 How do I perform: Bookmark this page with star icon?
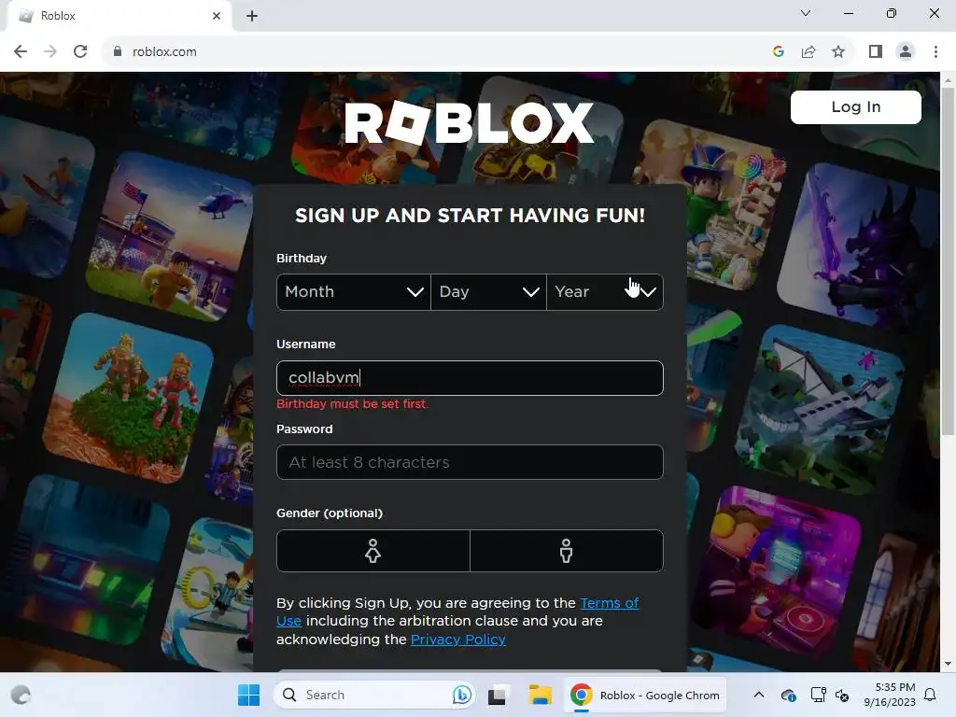[838, 52]
